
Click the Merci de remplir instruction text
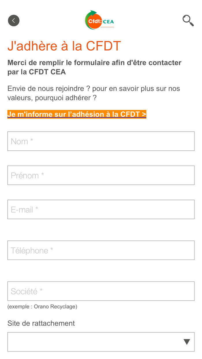[94, 66]
